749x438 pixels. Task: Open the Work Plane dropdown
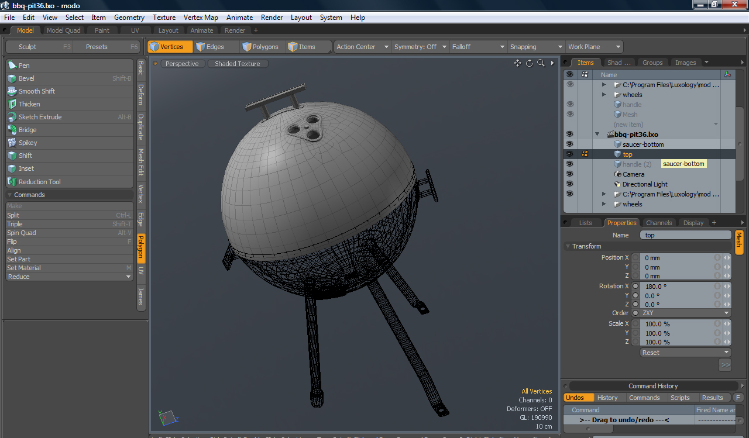click(x=594, y=47)
